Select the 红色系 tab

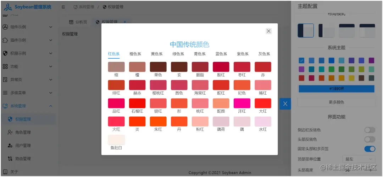tap(114, 54)
